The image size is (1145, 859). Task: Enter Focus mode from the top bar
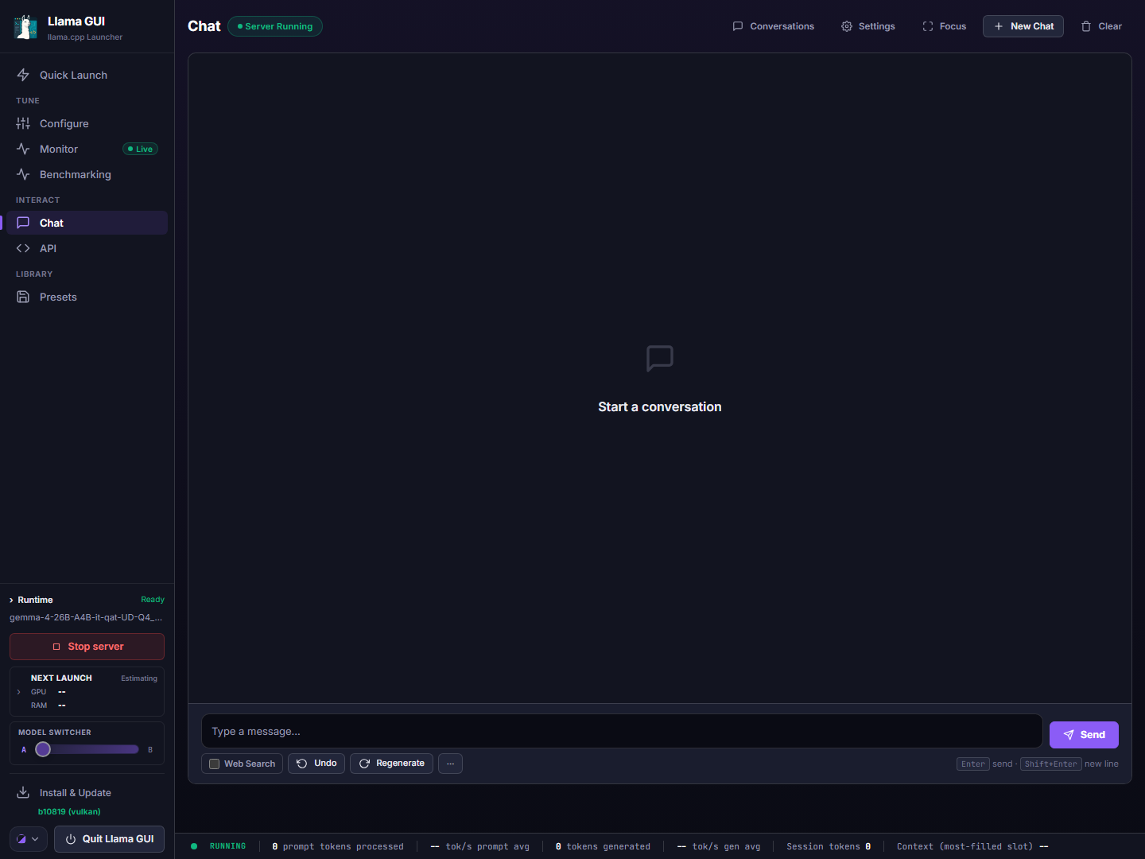(944, 26)
